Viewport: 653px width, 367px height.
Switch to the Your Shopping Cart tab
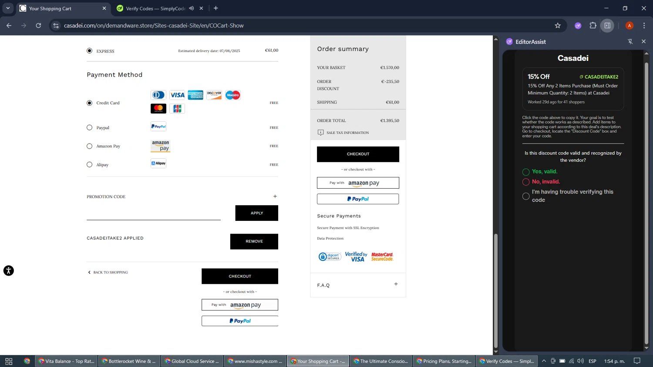click(63, 8)
